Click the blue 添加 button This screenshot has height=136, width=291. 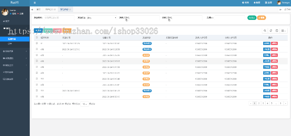[x=38, y=31]
